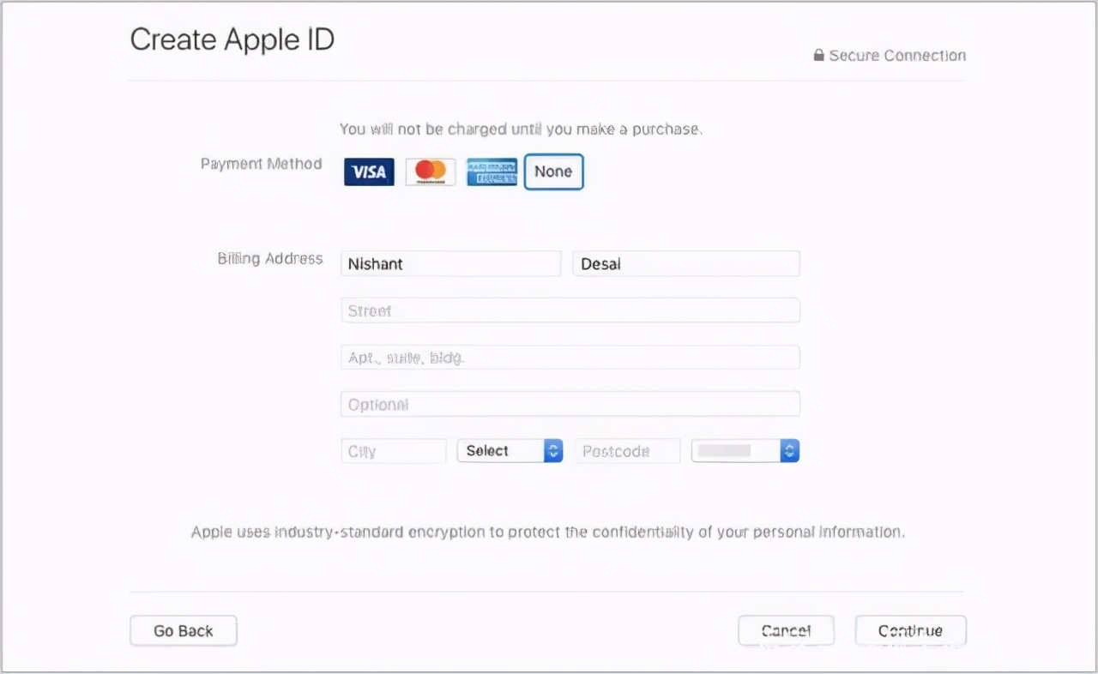Toggle payment method to Mastercard
This screenshot has height=674, width=1098.
click(430, 172)
